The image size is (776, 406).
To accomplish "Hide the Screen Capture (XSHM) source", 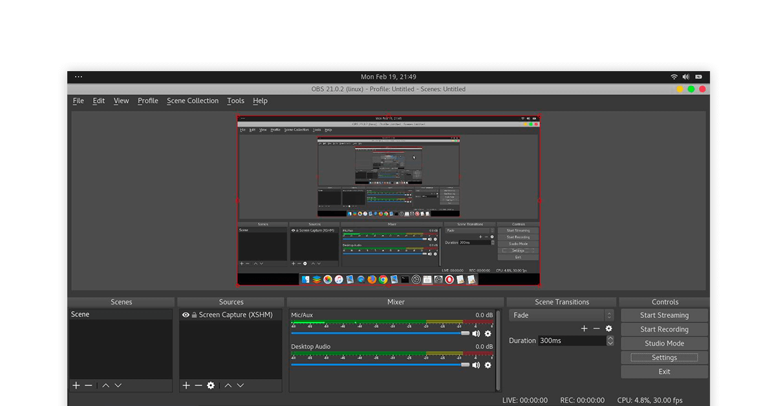I will 186,315.
